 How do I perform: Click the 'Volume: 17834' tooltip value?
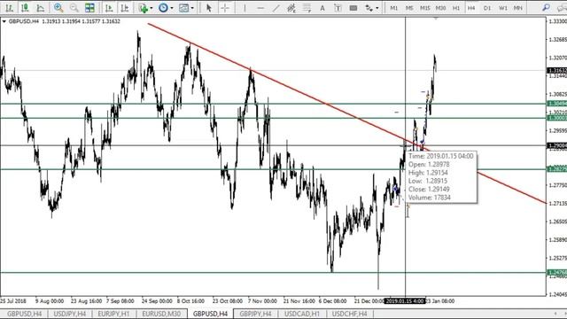coord(429,198)
